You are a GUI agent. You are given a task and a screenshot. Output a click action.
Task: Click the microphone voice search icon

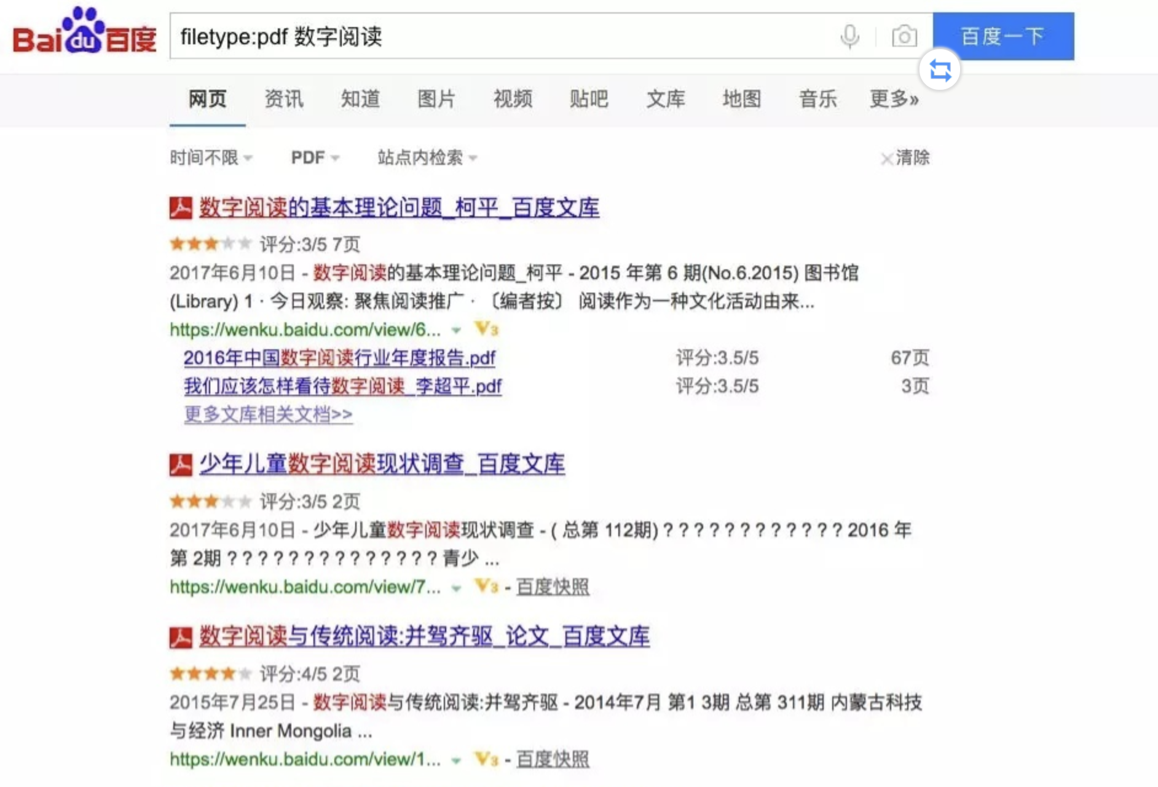849,37
